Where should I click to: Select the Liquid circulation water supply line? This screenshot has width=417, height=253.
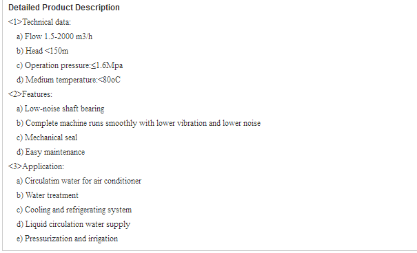(x=73, y=224)
